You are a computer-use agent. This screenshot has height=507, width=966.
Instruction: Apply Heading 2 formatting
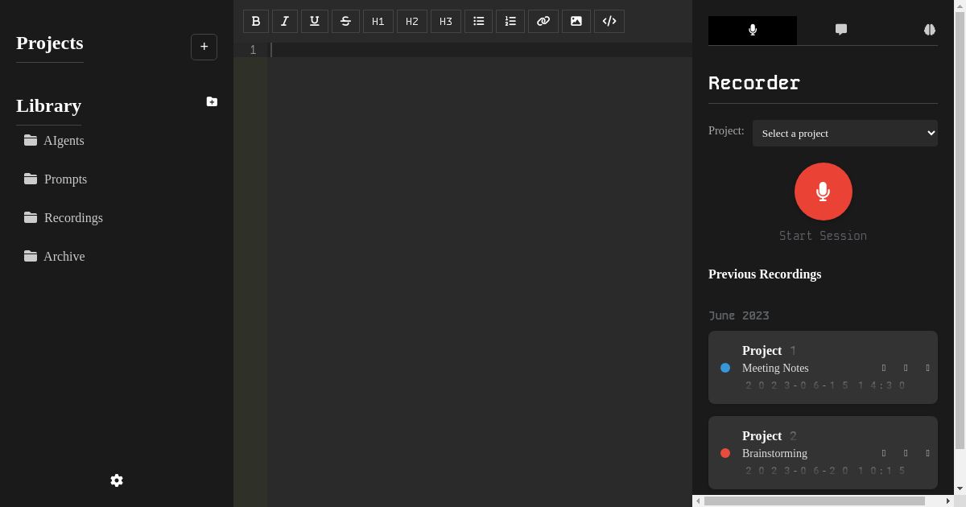[x=411, y=21]
